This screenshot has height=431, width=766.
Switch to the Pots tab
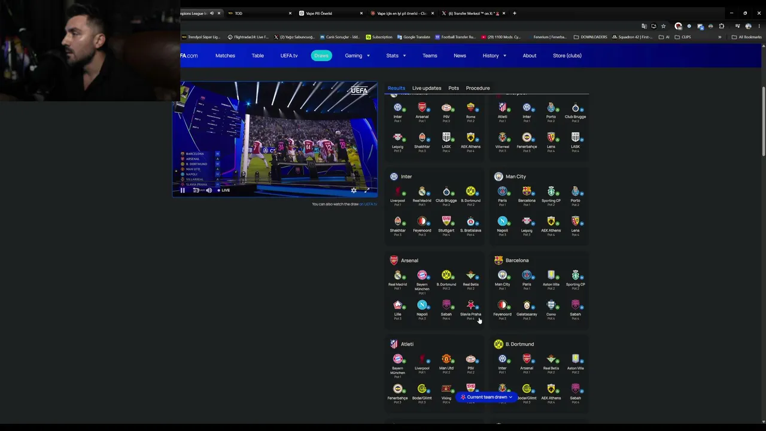click(454, 88)
